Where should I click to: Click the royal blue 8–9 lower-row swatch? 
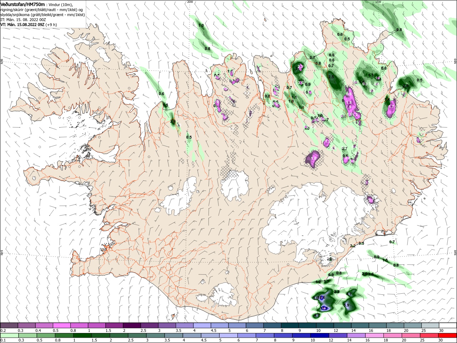[283, 335]
